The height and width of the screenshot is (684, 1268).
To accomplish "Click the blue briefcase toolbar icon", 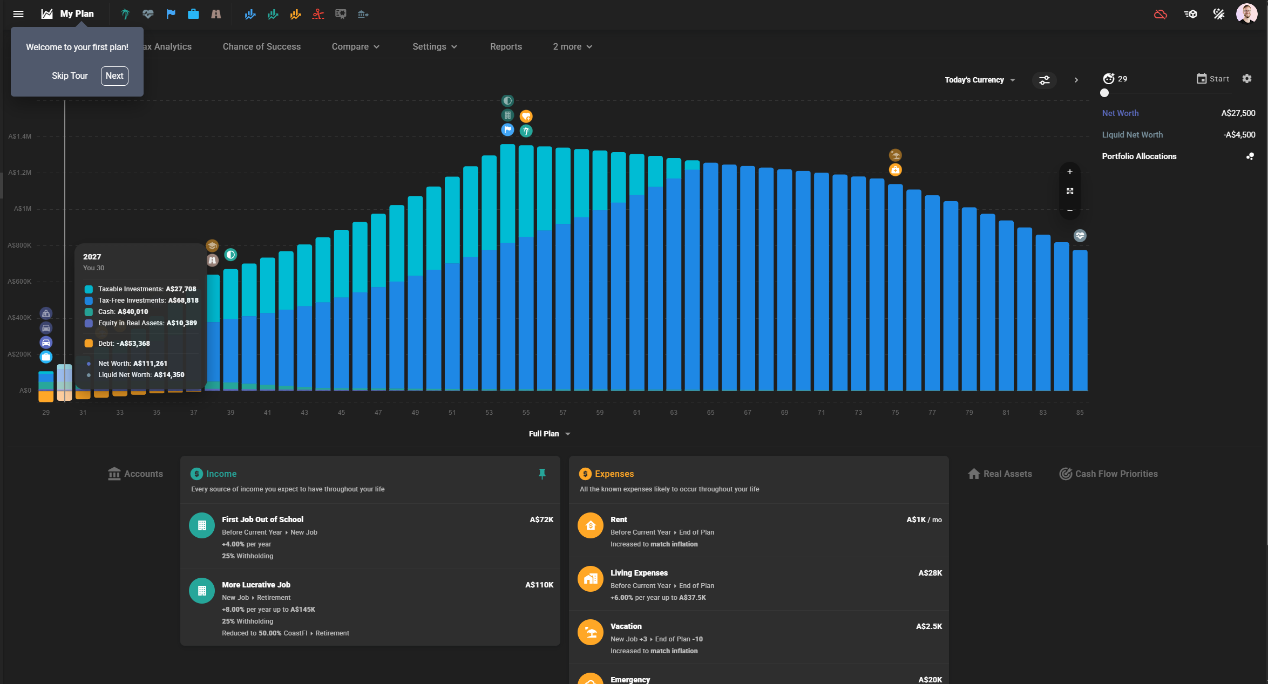I will [x=193, y=14].
